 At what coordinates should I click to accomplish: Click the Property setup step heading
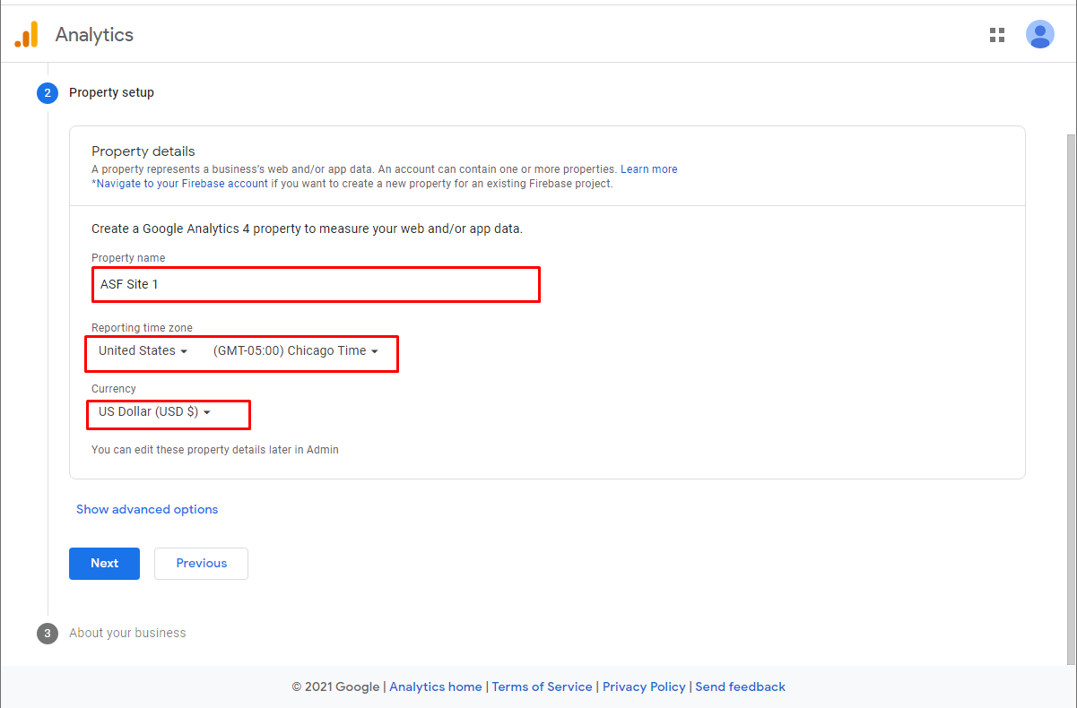click(x=111, y=92)
